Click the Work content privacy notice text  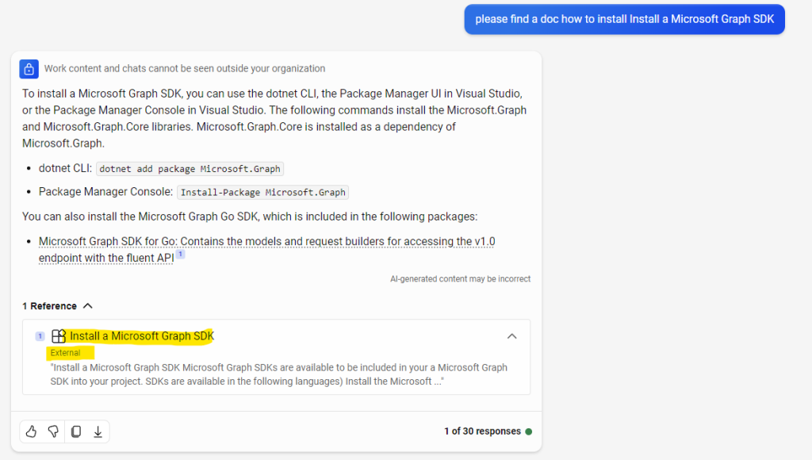pyautogui.click(x=185, y=68)
